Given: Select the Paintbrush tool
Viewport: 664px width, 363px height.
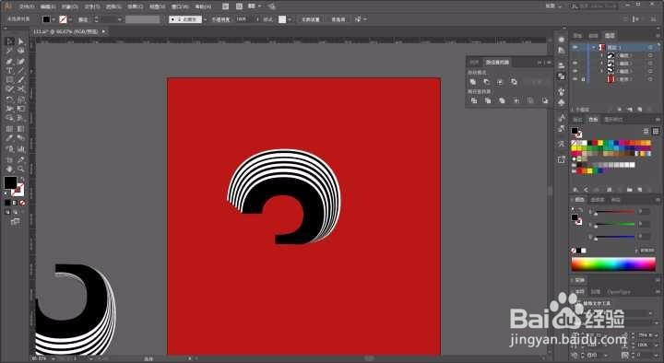Looking at the screenshot, I should [x=20, y=80].
